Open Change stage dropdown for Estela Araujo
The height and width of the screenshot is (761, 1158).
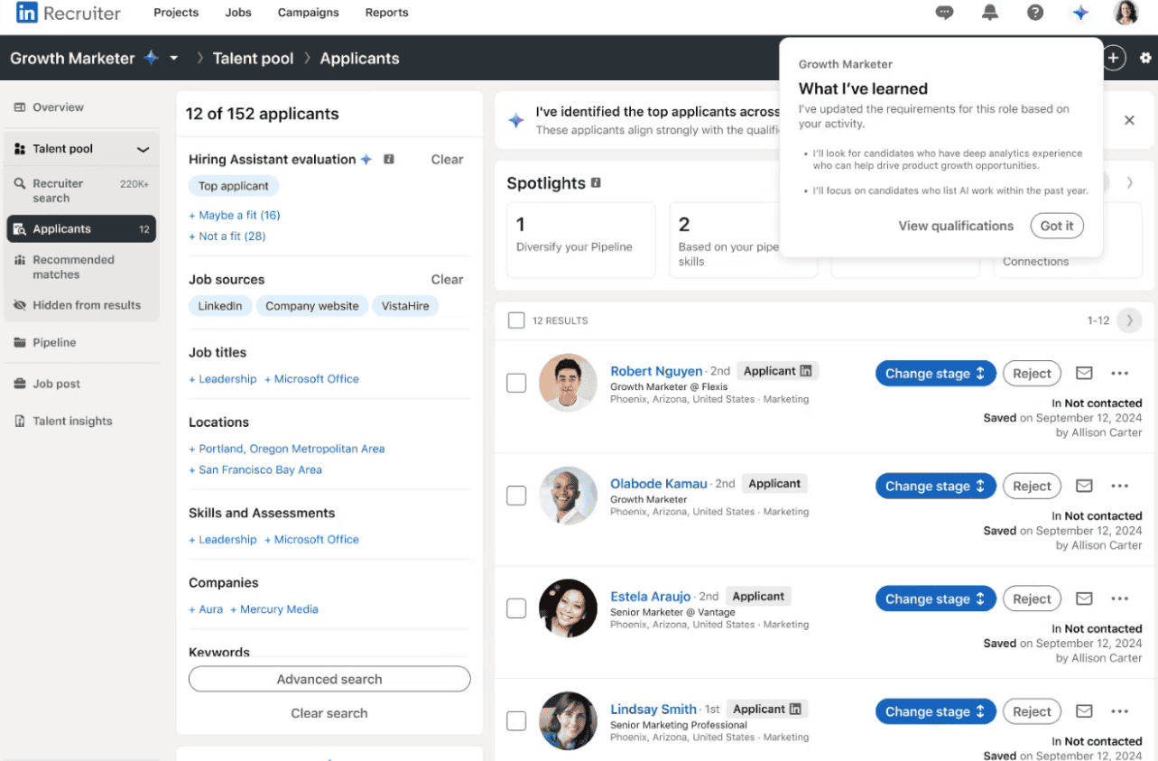pyautogui.click(x=935, y=598)
